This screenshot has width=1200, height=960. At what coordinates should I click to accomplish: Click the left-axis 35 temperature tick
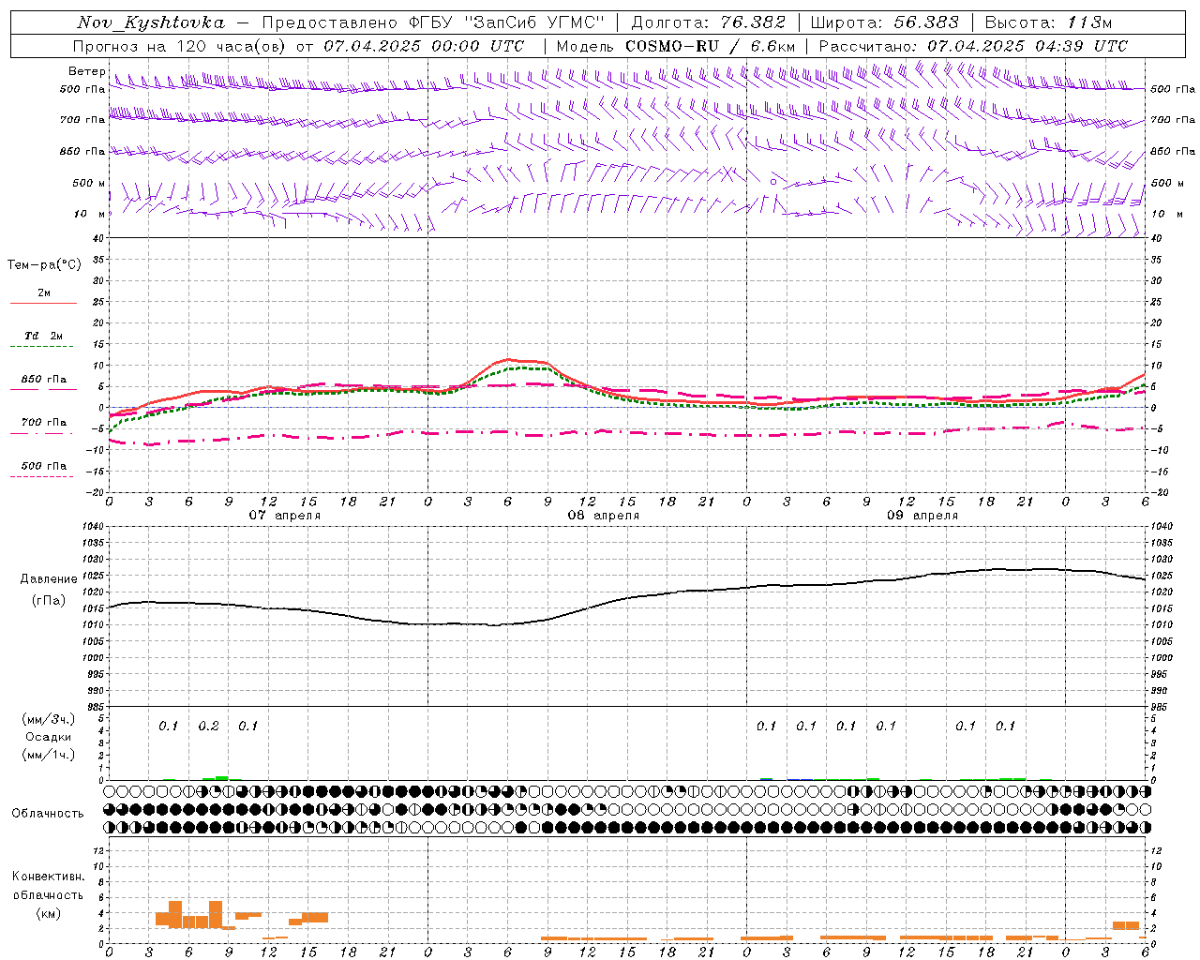click(98, 260)
